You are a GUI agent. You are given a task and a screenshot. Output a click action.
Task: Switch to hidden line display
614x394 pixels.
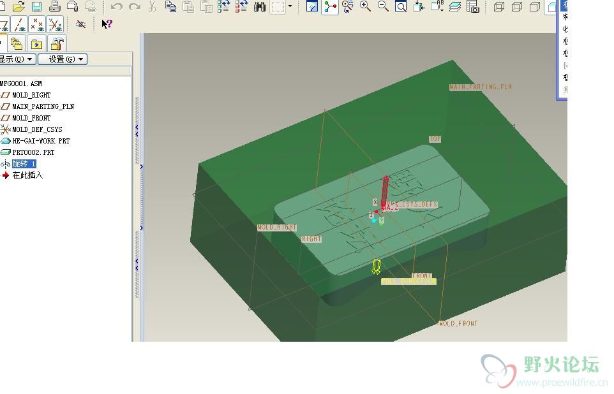click(x=517, y=6)
